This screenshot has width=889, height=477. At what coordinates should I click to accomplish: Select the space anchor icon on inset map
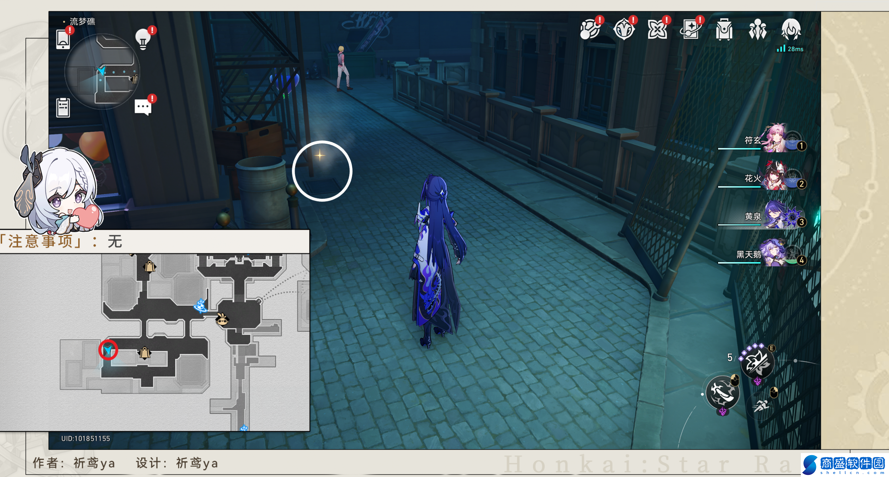(201, 305)
